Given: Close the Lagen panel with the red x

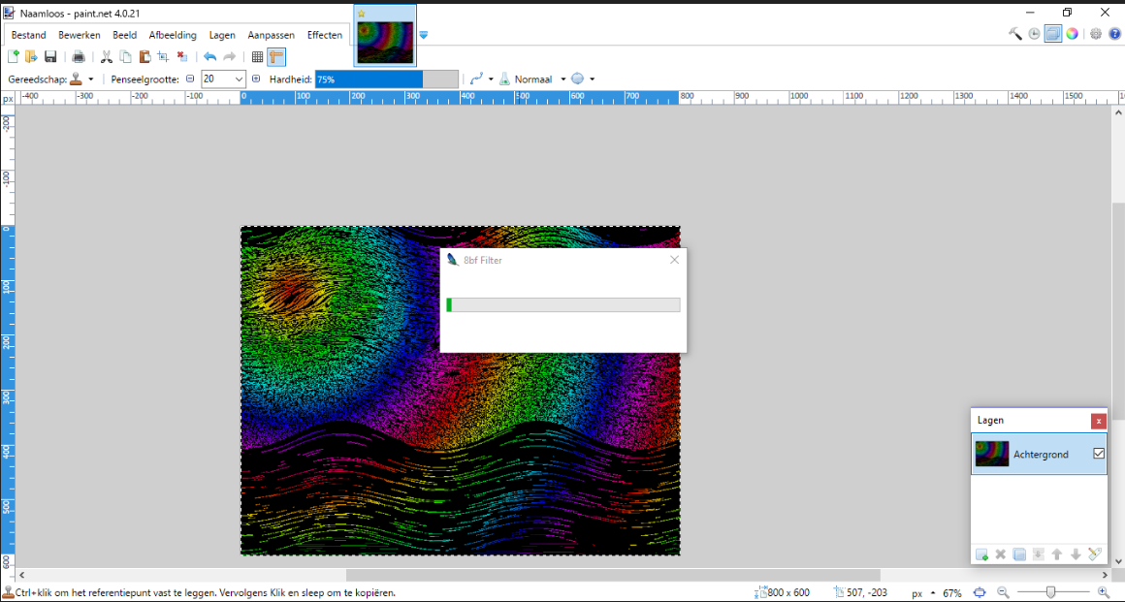Looking at the screenshot, I should (x=1099, y=421).
